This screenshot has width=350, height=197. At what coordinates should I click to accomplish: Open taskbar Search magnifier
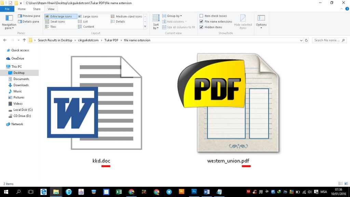(18, 192)
